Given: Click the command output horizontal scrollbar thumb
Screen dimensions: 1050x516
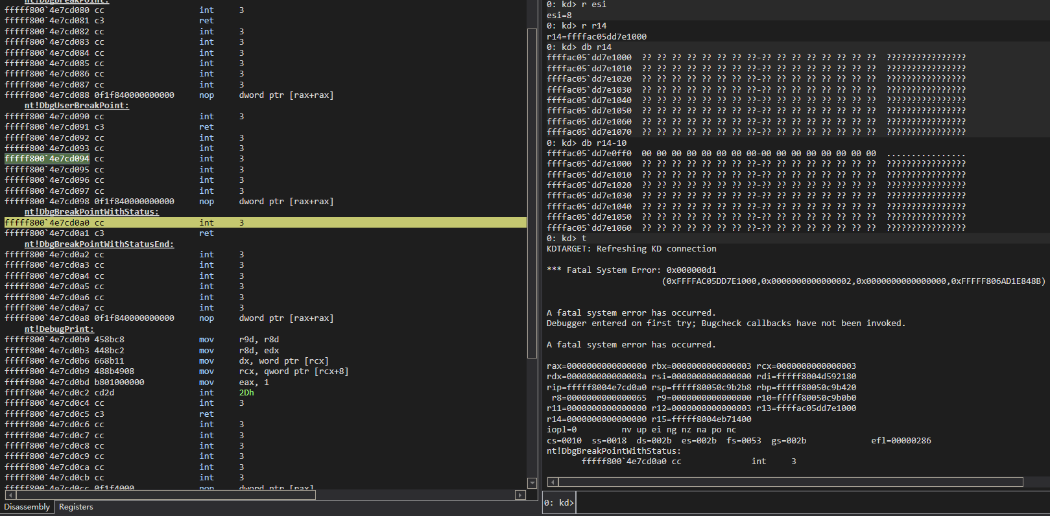Looking at the screenshot, I should point(791,482).
